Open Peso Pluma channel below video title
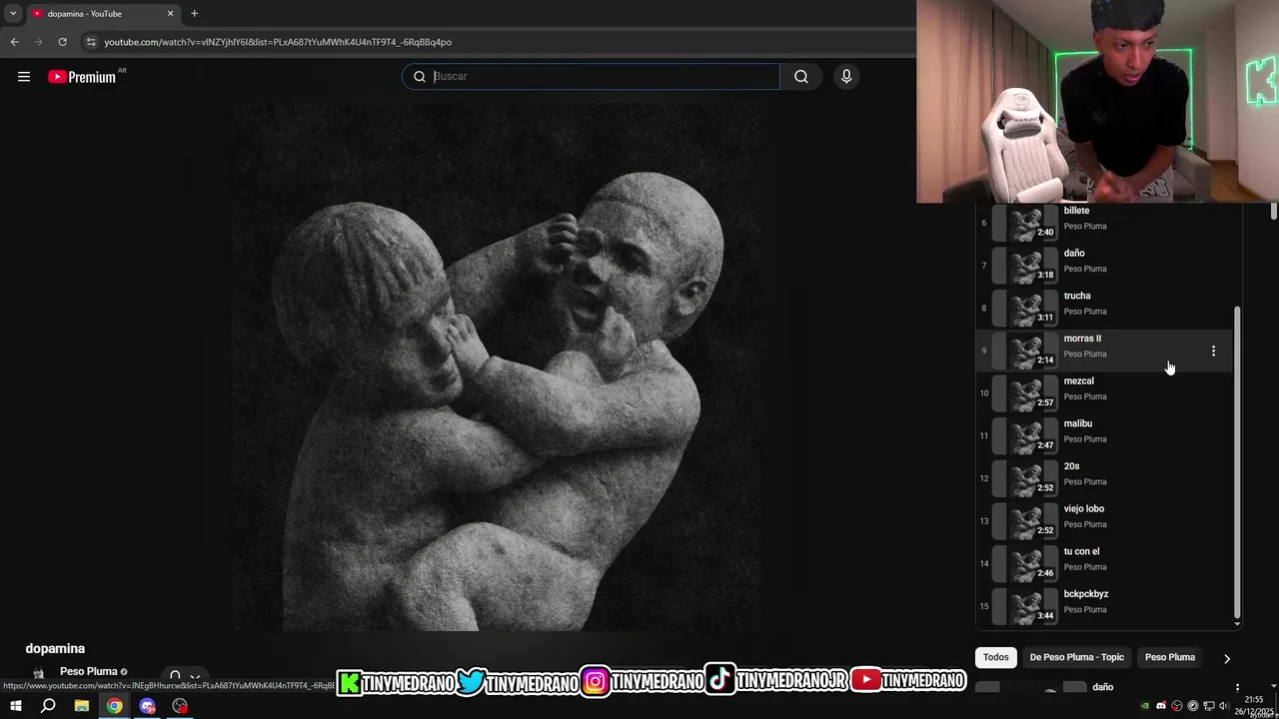The image size is (1279, 719). pos(88,671)
